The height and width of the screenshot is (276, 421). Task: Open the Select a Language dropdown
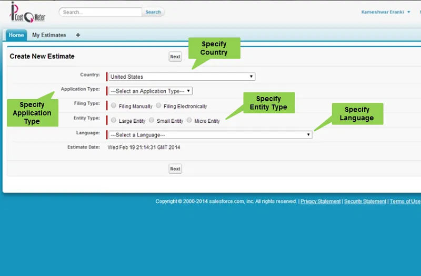tap(210, 135)
